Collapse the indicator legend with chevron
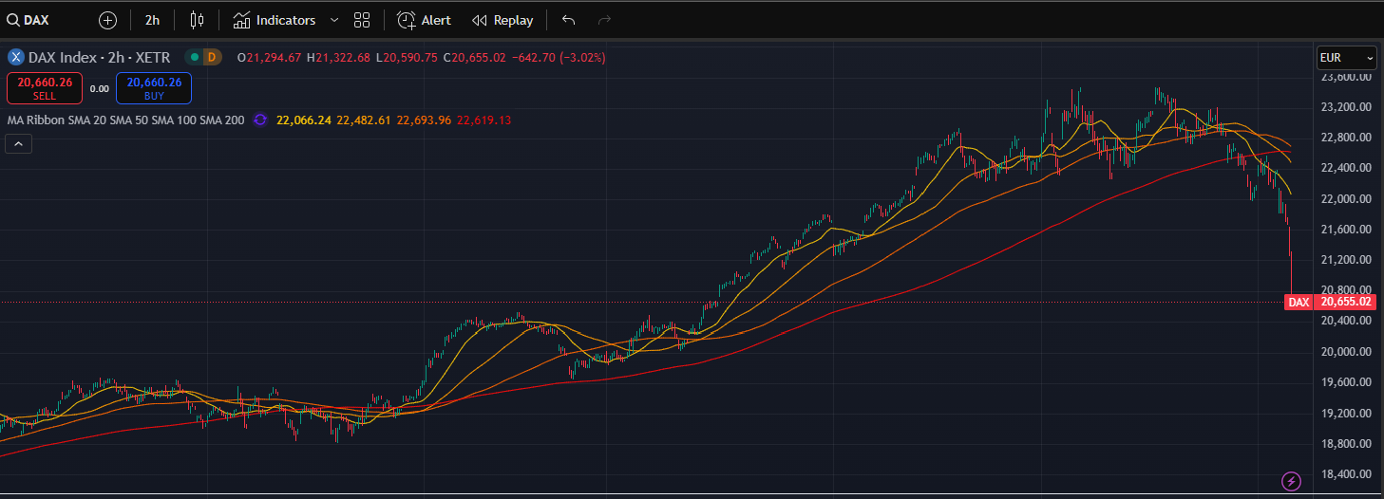 pyautogui.click(x=18, y=144)
